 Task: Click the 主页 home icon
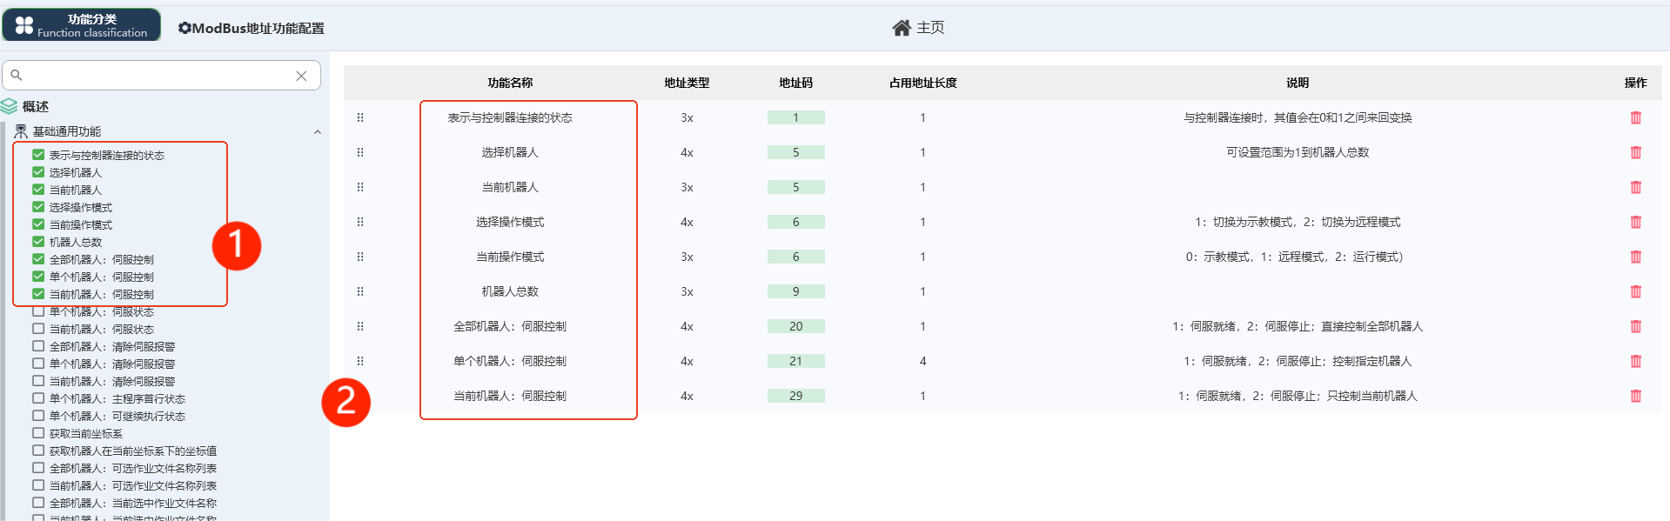click(901, 28)
